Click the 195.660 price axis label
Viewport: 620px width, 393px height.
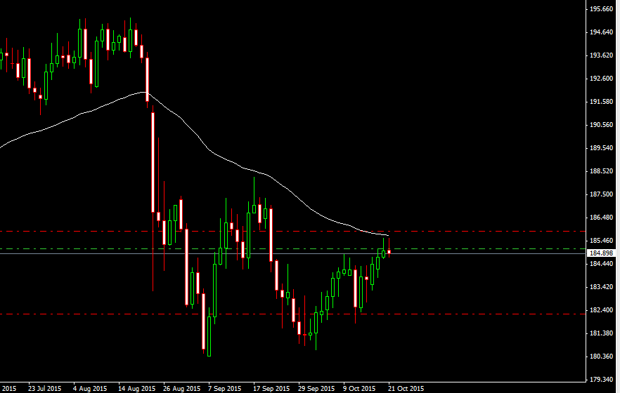click(601, 9)
